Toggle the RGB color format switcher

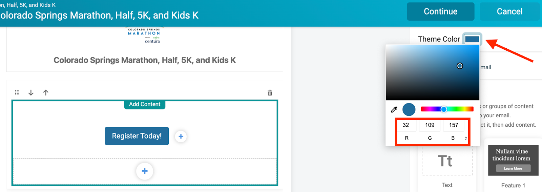click(x=466, y=138)
